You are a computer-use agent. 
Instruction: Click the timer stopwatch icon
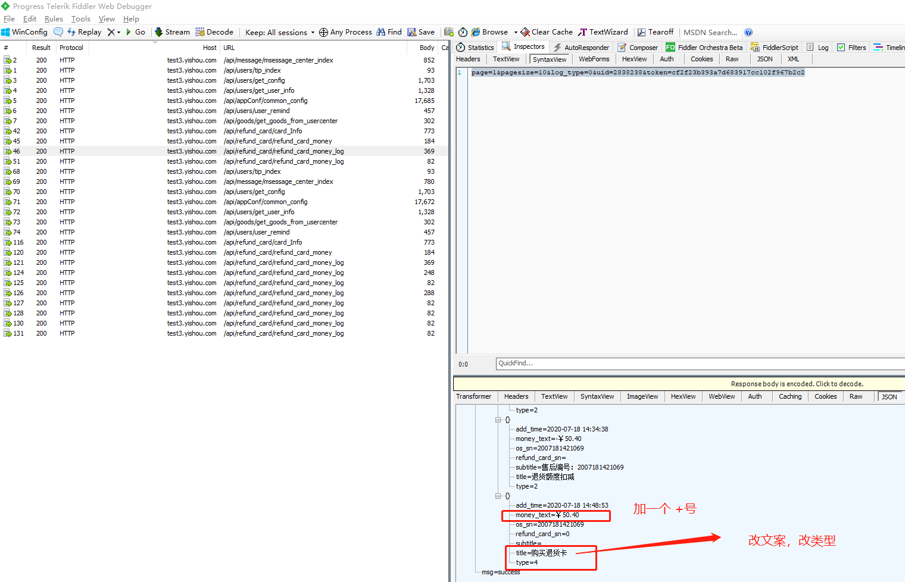click(x=463, y=32)
